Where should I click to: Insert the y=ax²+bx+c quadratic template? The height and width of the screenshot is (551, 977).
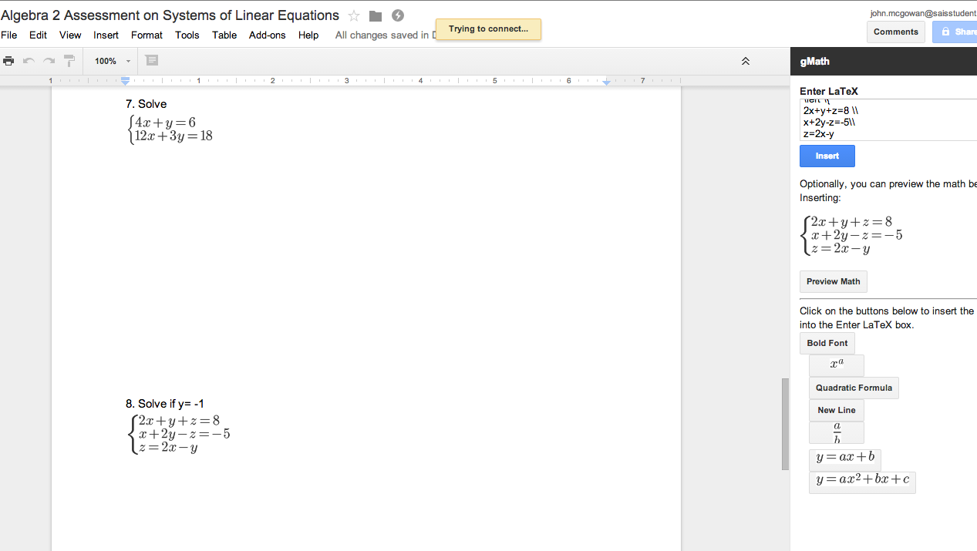[x=862, y=482]
